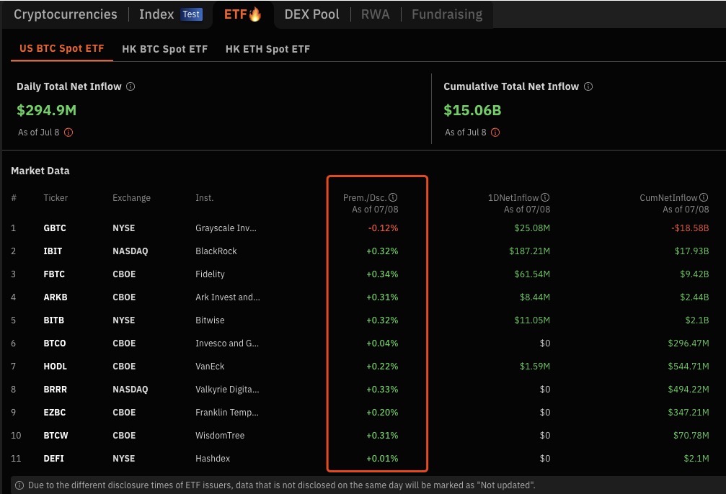Open the ARKB ticker row
The image size is (726, 494).
tap(56, 297)
